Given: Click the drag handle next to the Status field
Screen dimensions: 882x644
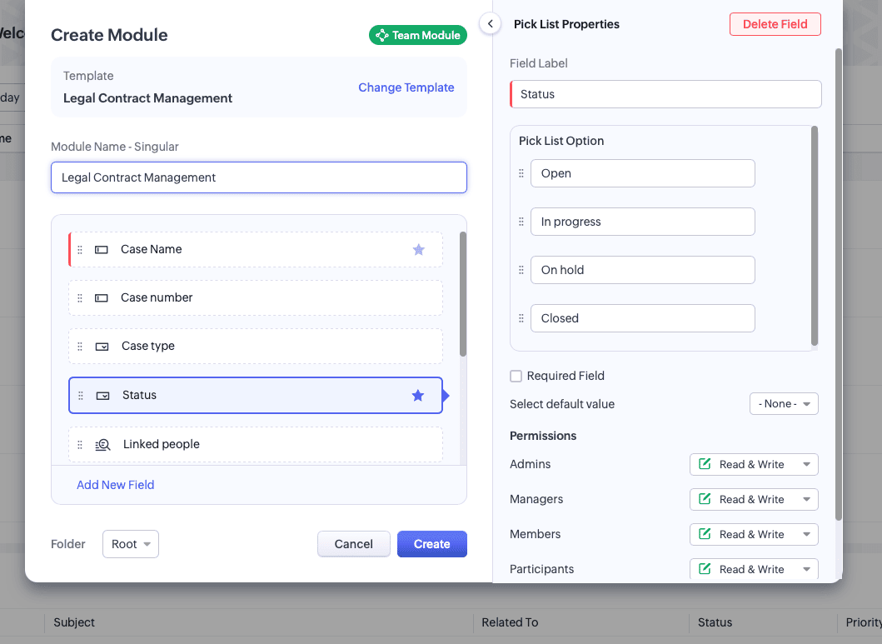Looking at the screenshot, I should tap(81, 396).
